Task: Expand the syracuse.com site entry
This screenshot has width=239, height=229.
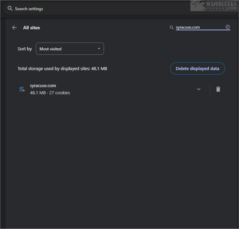Action: (x=198, y=89)
